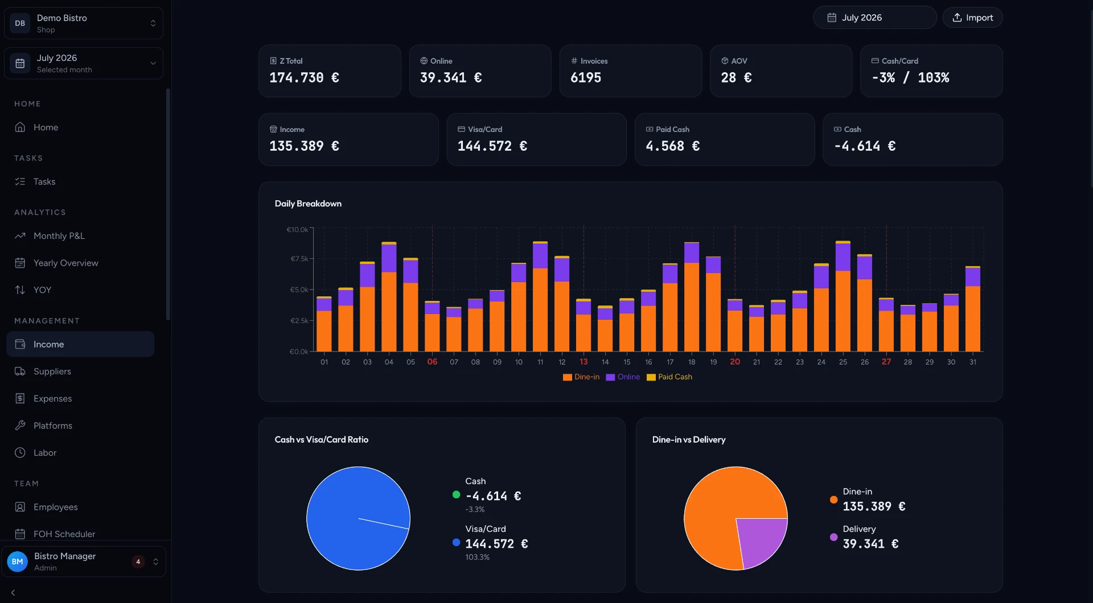Click the Import button
The height and width of the screenshot is (603, 1093).
tap(972, 18)
